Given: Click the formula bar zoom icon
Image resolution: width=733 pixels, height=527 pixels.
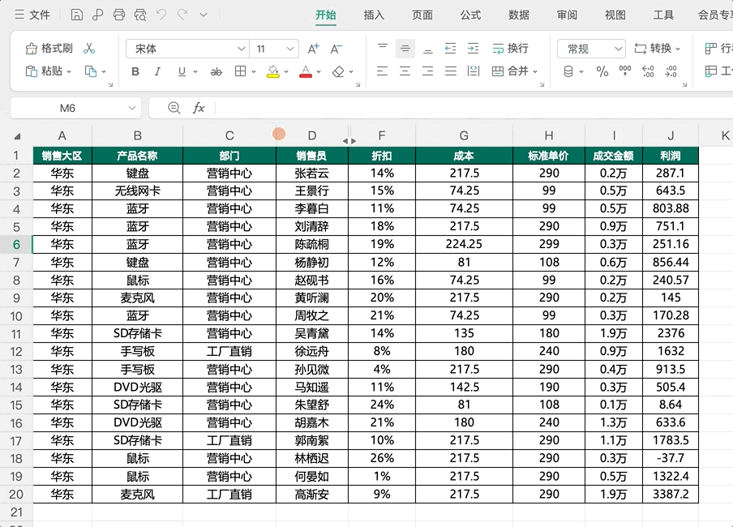Looking at the screenshot, I should point(174,108).
